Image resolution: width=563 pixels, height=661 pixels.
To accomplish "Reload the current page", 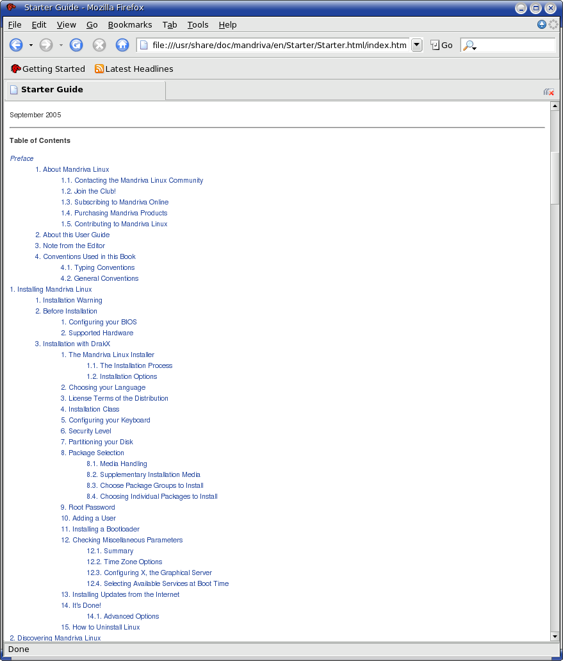I will coord(76,45).
